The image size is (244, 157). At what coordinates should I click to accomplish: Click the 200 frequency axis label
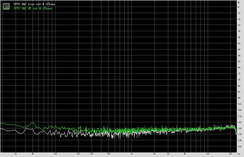click(x=78, y=154)
